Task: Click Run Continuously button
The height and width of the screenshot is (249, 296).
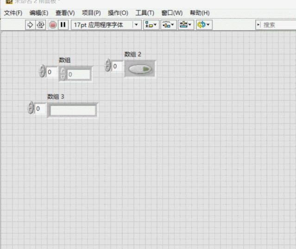Action: tap(40, 25)
